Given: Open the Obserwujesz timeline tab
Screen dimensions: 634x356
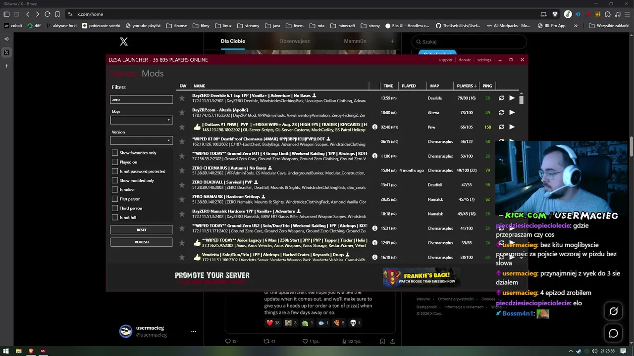Looking at the screenshot, I should [x=294, y=41].
